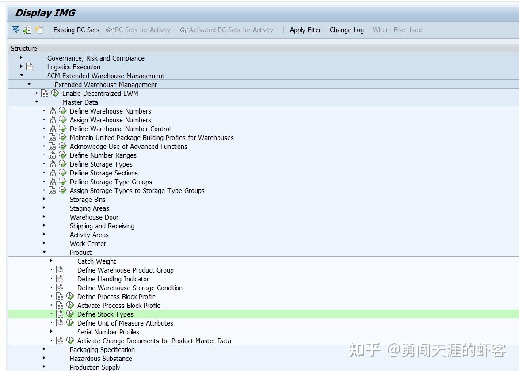The height and width of the screenshot is (371, 519).
Task: Collapse the Product node
Action: [43, 252]
